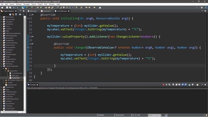Switch to the Main.java editor tab
This screenshot has height=117, width=208.
[32, 11]
